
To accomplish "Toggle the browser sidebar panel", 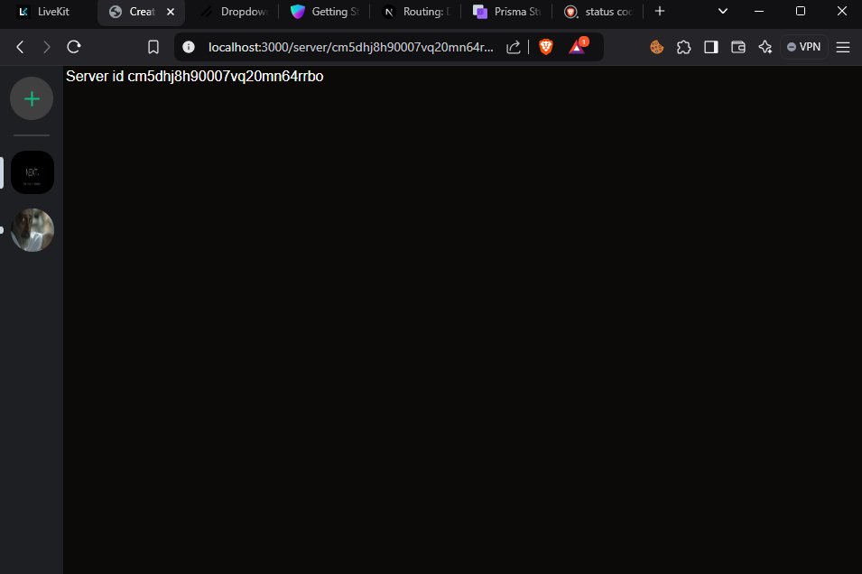I will [711, 47].
